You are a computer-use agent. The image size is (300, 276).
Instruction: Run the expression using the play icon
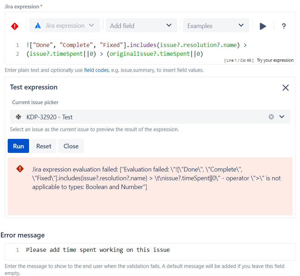click(x=263, y=26)
